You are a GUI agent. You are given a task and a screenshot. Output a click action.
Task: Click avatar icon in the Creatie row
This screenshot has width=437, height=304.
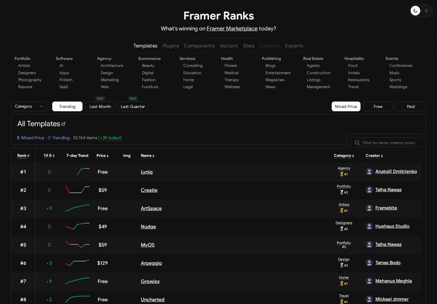click(x=369, y=190)
